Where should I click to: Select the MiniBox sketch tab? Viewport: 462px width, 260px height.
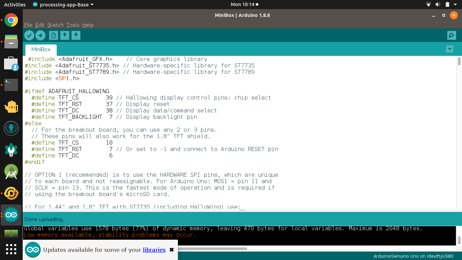(41, 49)
